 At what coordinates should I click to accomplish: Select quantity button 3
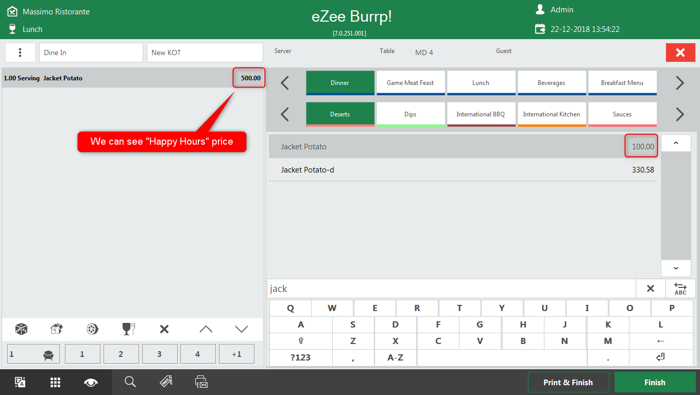coord(160,354)
